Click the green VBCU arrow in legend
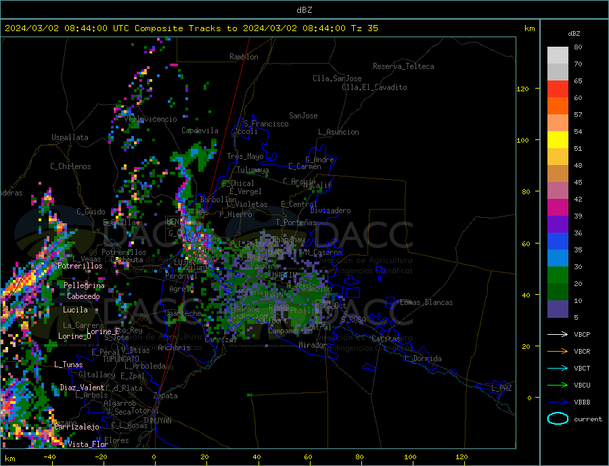This screenshot has height=466, width=609. click(x=558, y=386)
